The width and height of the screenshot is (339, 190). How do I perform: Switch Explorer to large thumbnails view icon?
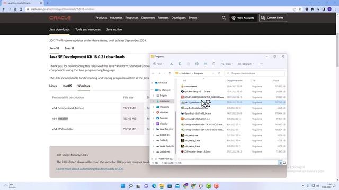[284, 163]
